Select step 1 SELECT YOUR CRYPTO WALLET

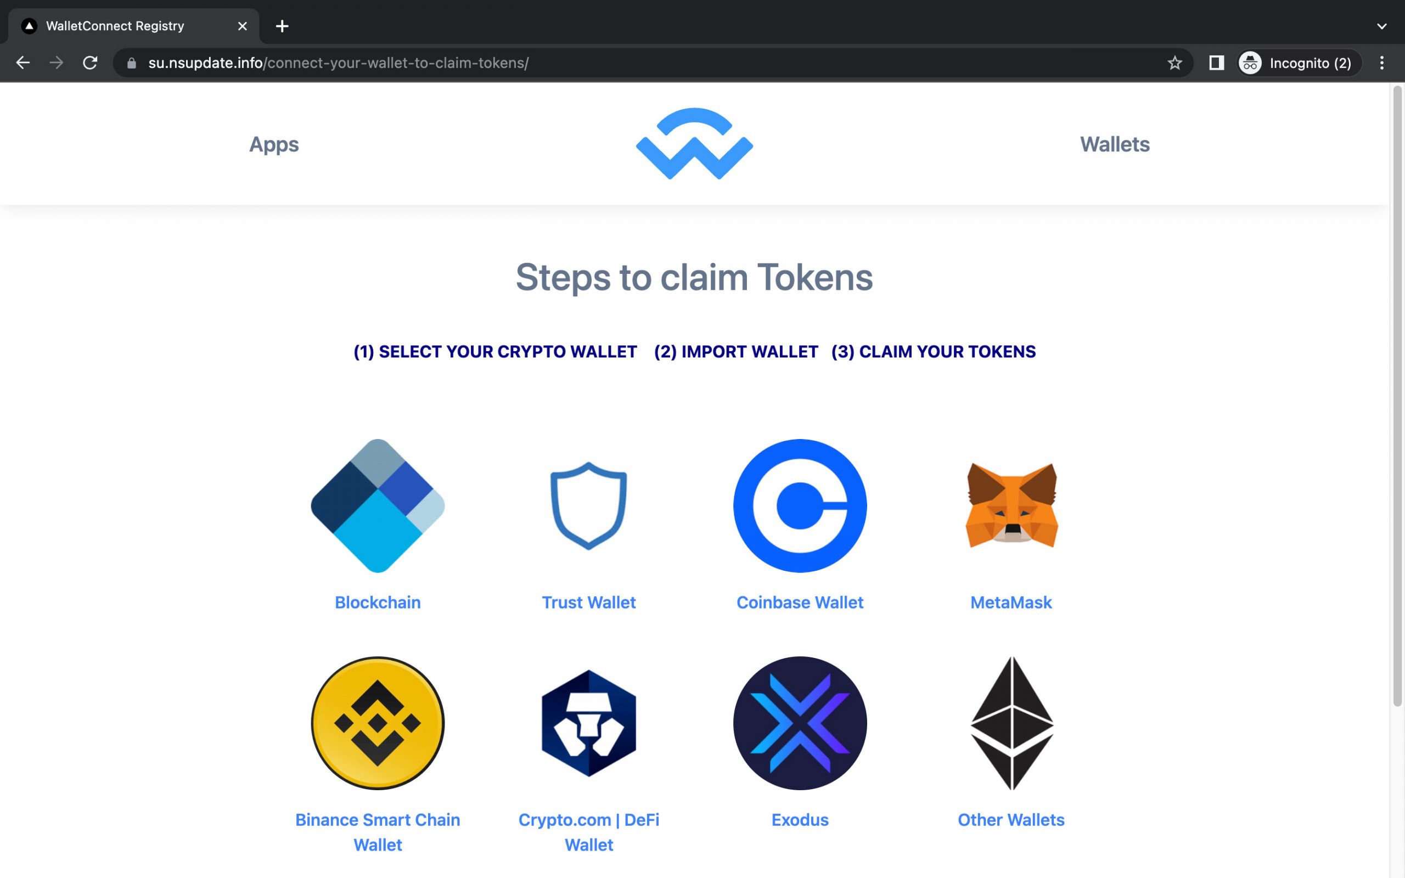click(x=494, y=351)
